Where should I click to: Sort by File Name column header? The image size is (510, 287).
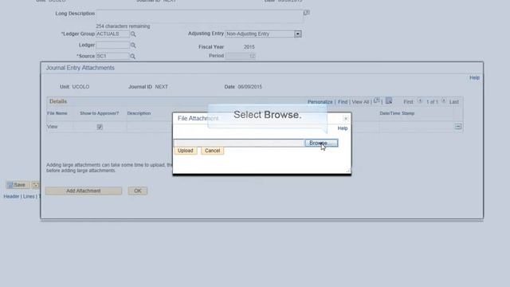pyautogui.click(x=57, y=113)
